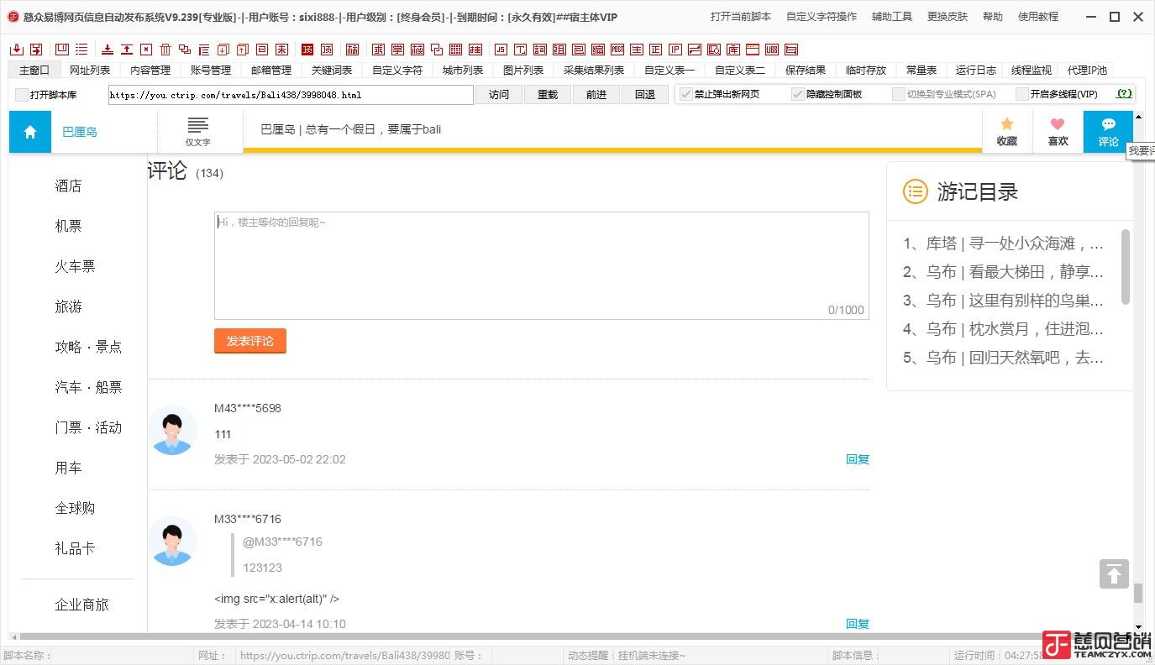Open the 代理IP池 tab
The width and height of the screenshot is (1155, 665).
pyautogui.click(x=1087, y=71)
